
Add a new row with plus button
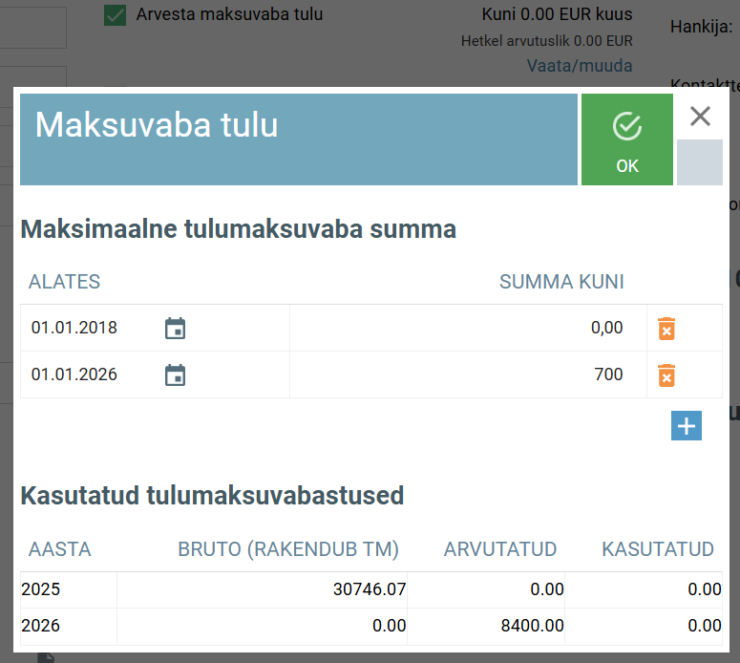pyautogui.click(x=686, y=425)
